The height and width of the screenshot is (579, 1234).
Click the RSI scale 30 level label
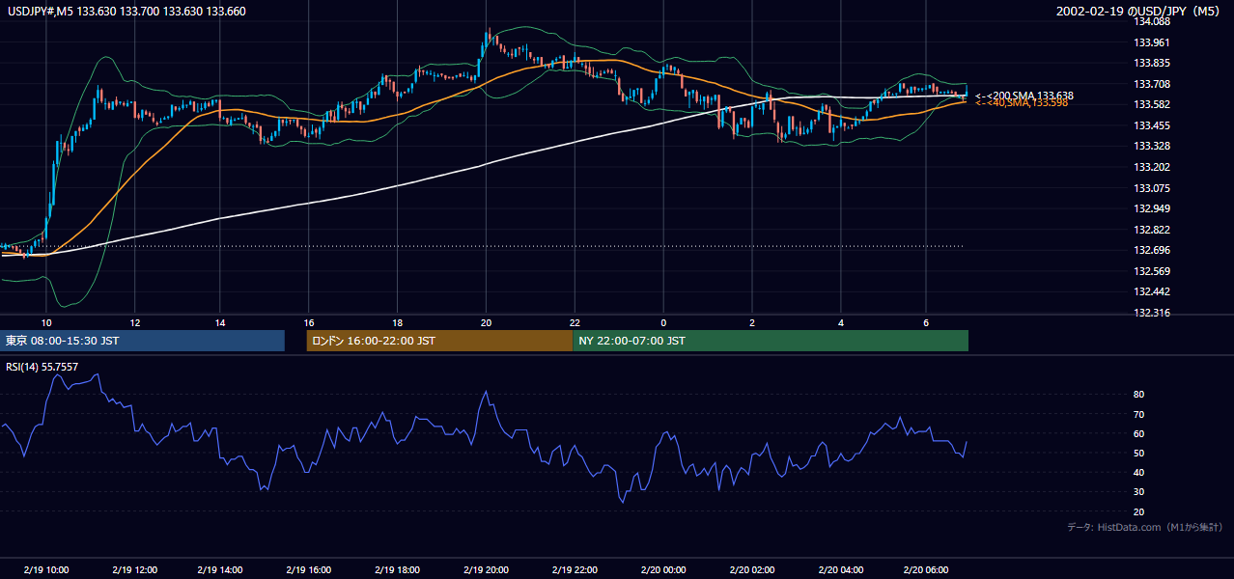1139,492
